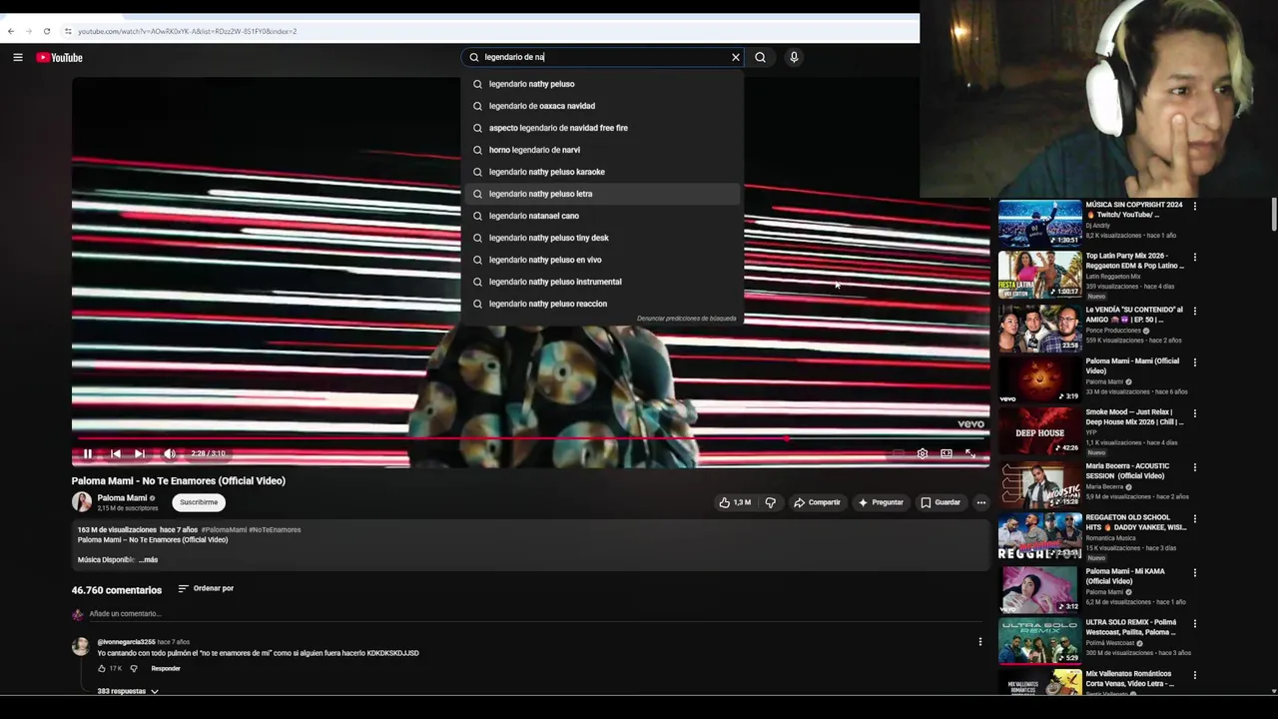The image size is (1278, 719).
Task: Skip to next video in playlist
Action: pos(140,453)
